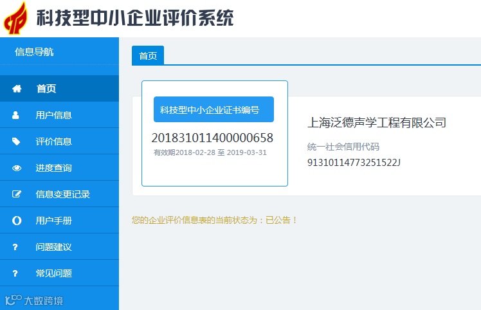
Task: Click the status message ending 已公告！
Action: pyautogui.click(x=214, y=220)
